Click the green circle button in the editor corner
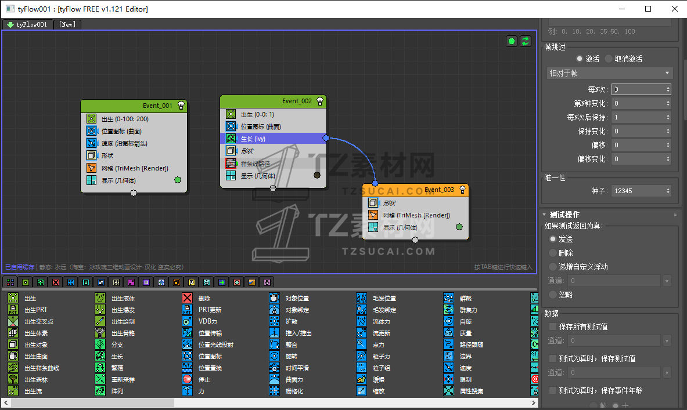 tap(511, 41)
